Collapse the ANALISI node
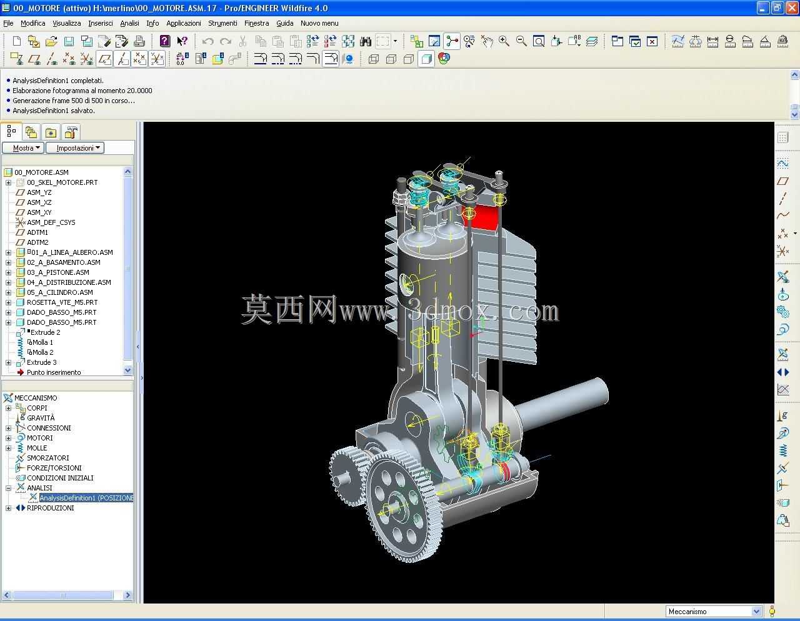Image resolution: width=800 pixels, height=621 pixels. (8, 488)
